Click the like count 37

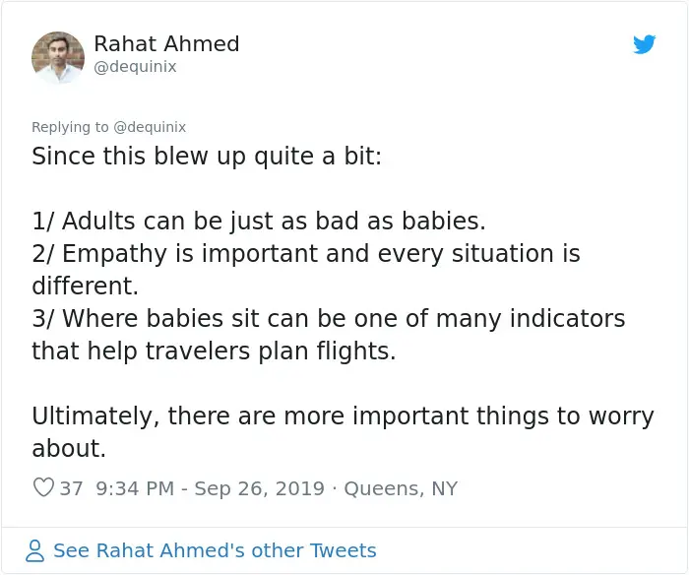pos(71,488)
